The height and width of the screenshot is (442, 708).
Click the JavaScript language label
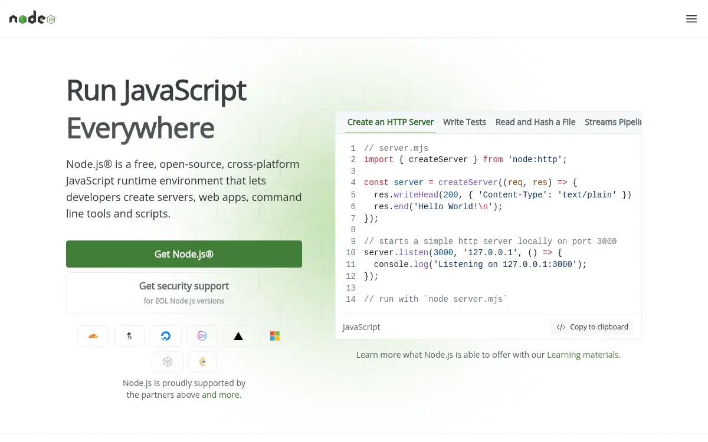tap(361, 327)
